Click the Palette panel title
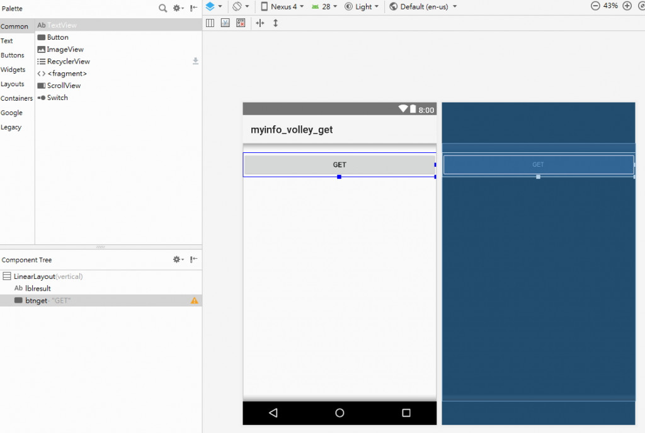Viewport: 645px width, 433px height. coord(12,8)
